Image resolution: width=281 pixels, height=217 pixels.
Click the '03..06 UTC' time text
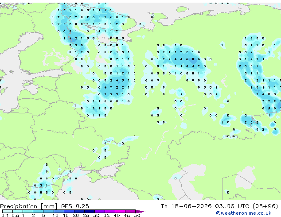(x=232, y=206)
